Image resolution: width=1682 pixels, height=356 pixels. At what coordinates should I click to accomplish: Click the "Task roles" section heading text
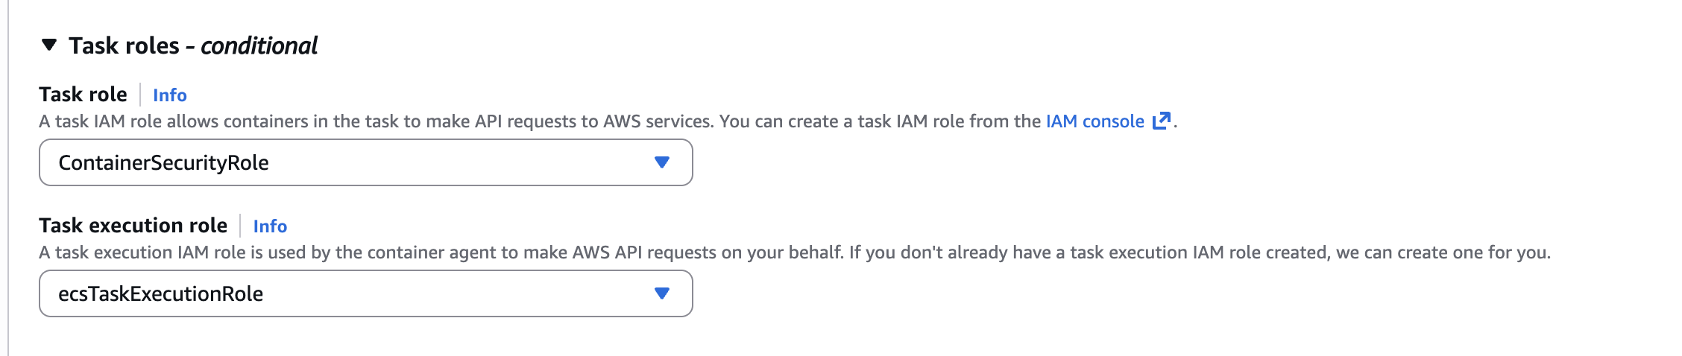pyautogui.click(x=124, y=46)
